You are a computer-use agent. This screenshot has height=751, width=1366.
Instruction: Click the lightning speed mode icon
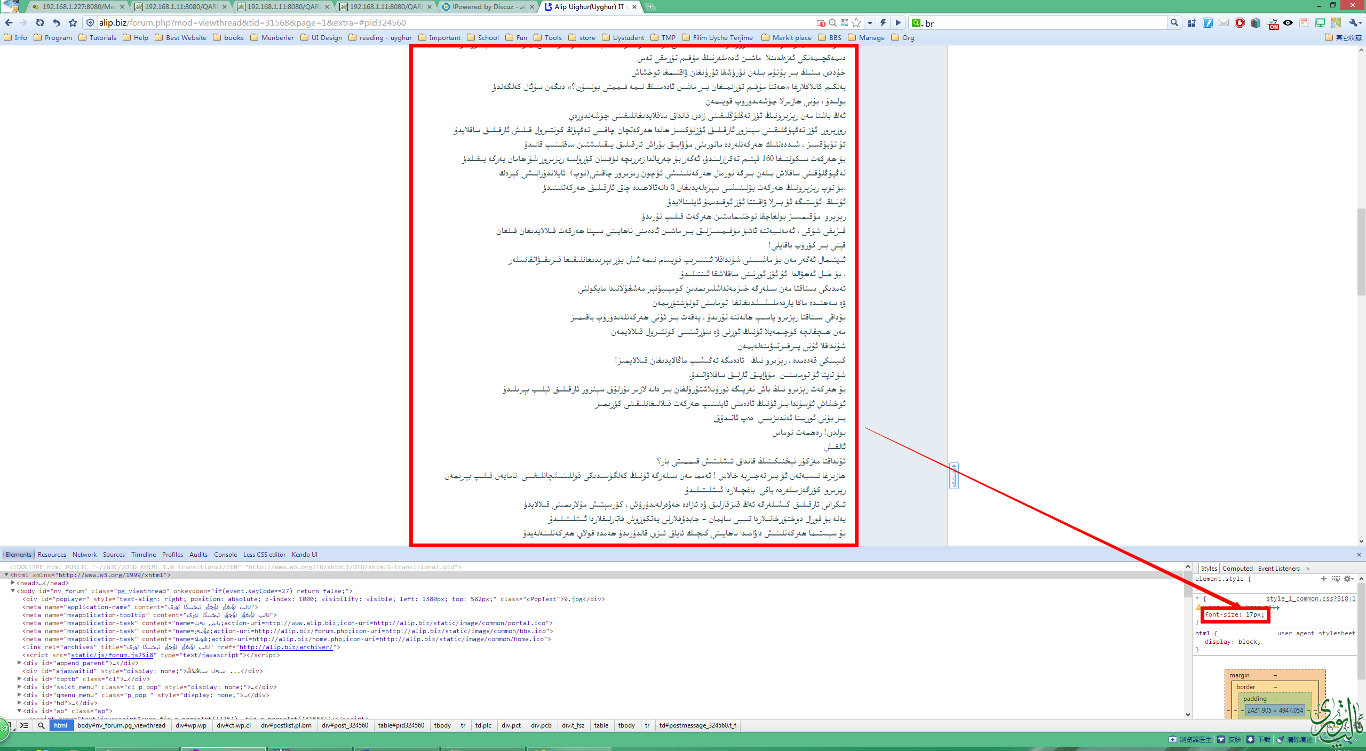click(x=883, y=23)
